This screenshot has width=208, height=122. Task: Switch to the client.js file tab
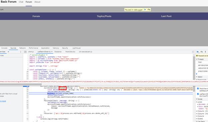[x=31, y=52]
